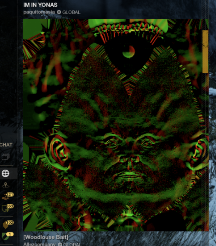Click the 863 unread count badge
This screenshot has width=216, height=246.
click(x=10, y=206)
